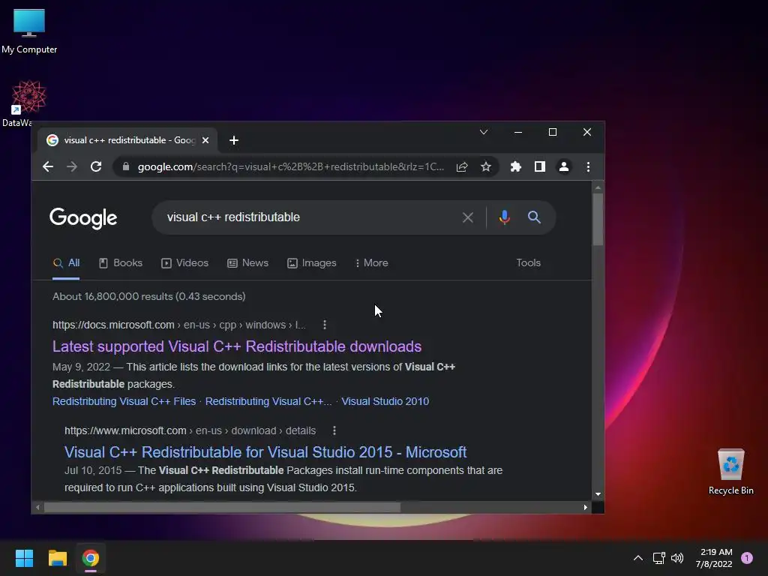This screenshot has height=576, width=768.
Task: Open the Windows Start menu
Action: tap(24, 558)
